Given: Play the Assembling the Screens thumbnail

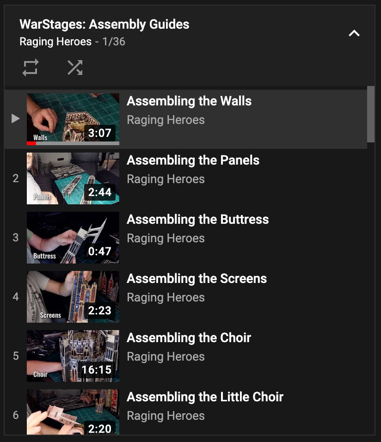Looking at the screenshot, I should (73, 296).
